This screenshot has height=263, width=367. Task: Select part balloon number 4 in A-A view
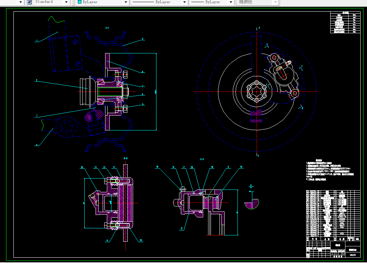pos(37,145)
